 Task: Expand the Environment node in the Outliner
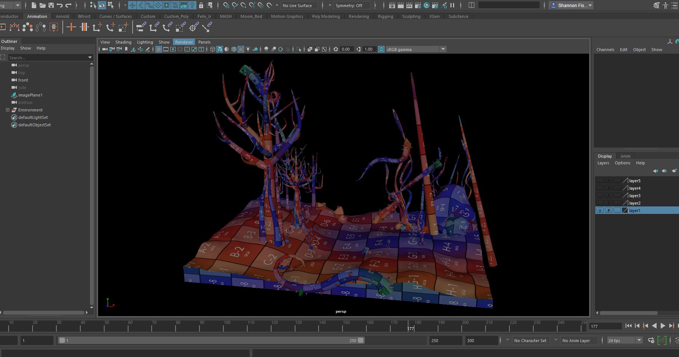point(7,110)
